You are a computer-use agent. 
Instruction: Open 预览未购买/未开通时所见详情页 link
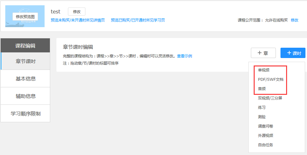(78, 20)
